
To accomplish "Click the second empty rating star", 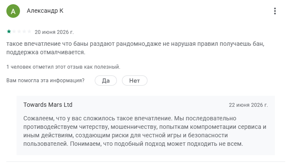I will [x=14, y=31].
